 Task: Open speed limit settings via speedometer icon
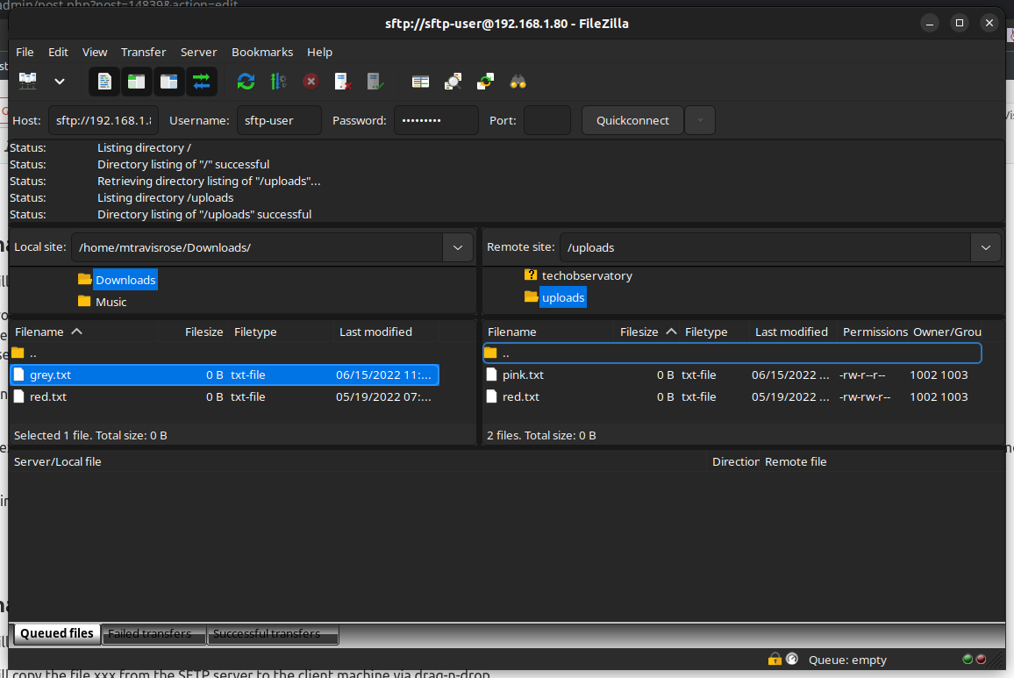click(792, 659)
